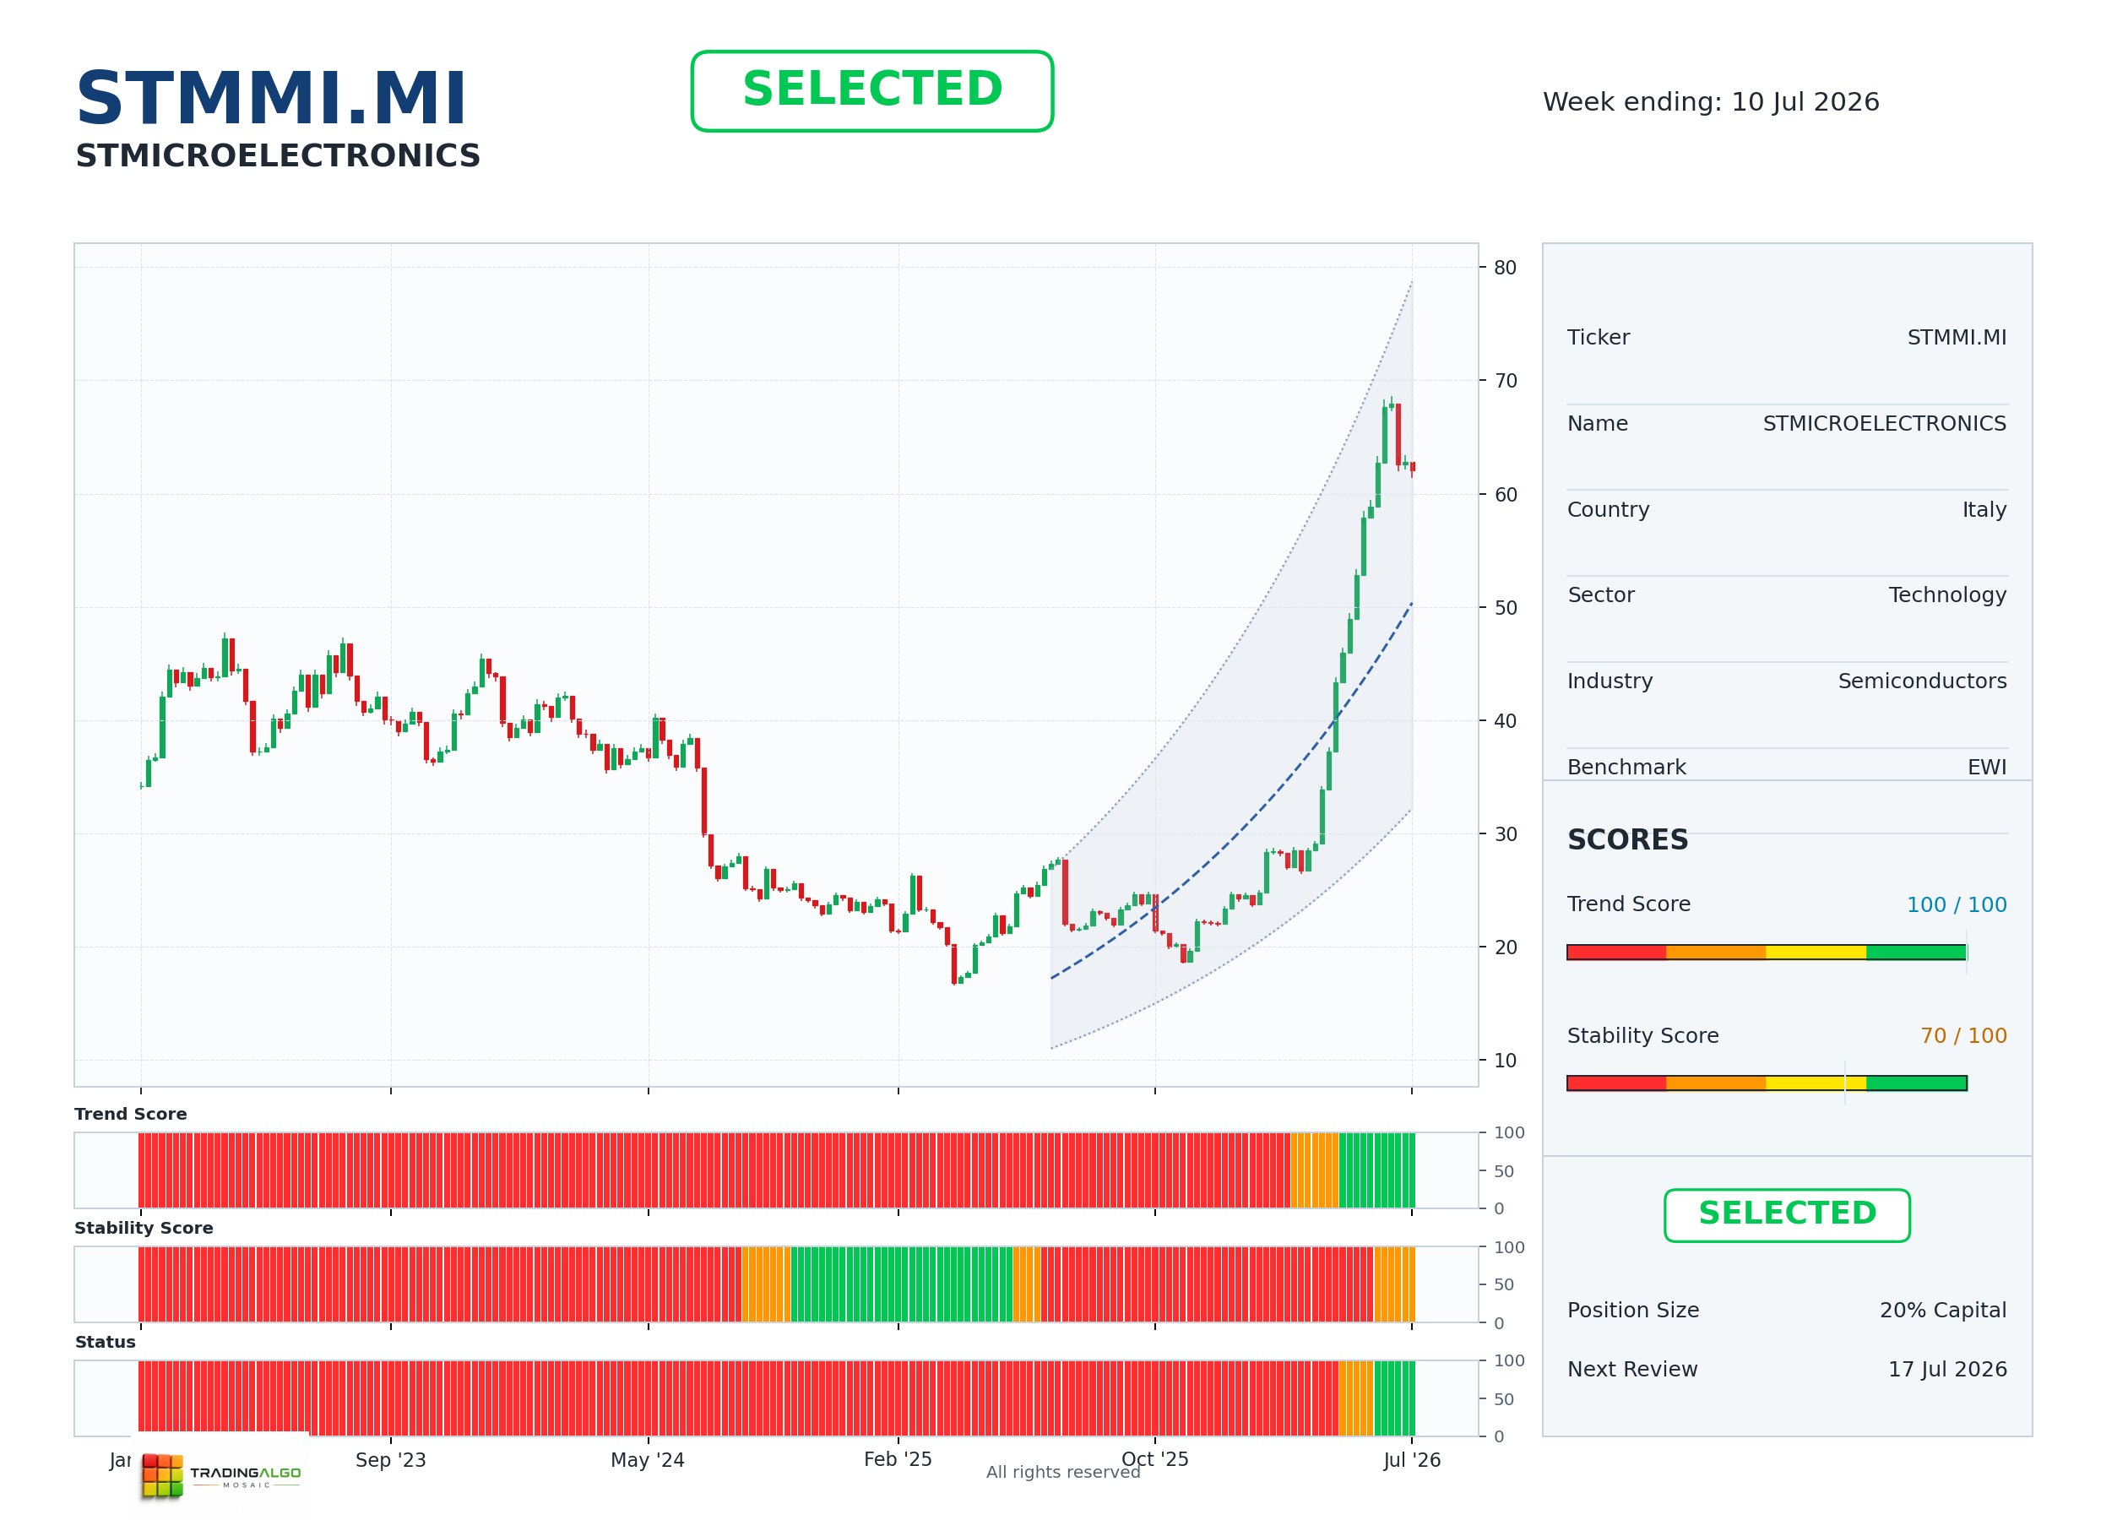Click the orange segment of Trend Score history
Viewport: 2128px width, 1520px height.
click(x=1314, y=1170)
